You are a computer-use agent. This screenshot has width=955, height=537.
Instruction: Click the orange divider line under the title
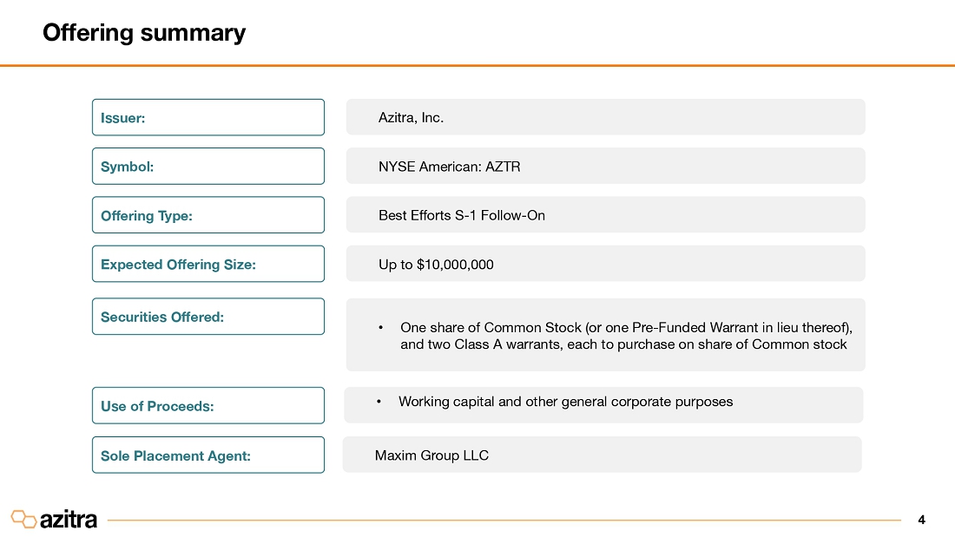pyautogui.click(x=477, y=65)
